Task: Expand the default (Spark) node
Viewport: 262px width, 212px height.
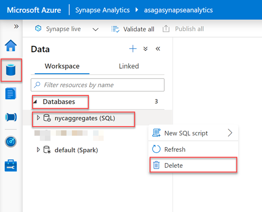Action: (38, 149)
